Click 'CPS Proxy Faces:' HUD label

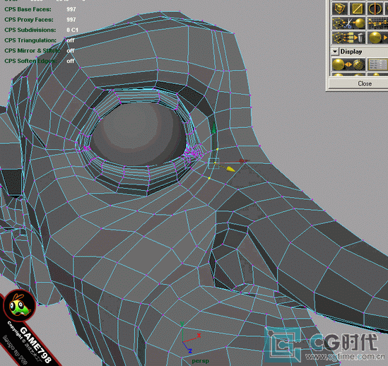29,20
